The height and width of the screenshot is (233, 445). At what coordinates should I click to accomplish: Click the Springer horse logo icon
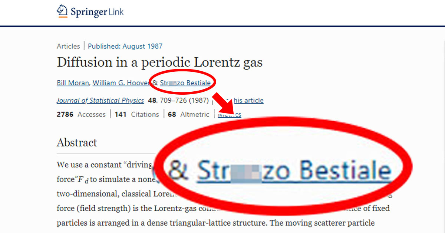pos(62,11)
